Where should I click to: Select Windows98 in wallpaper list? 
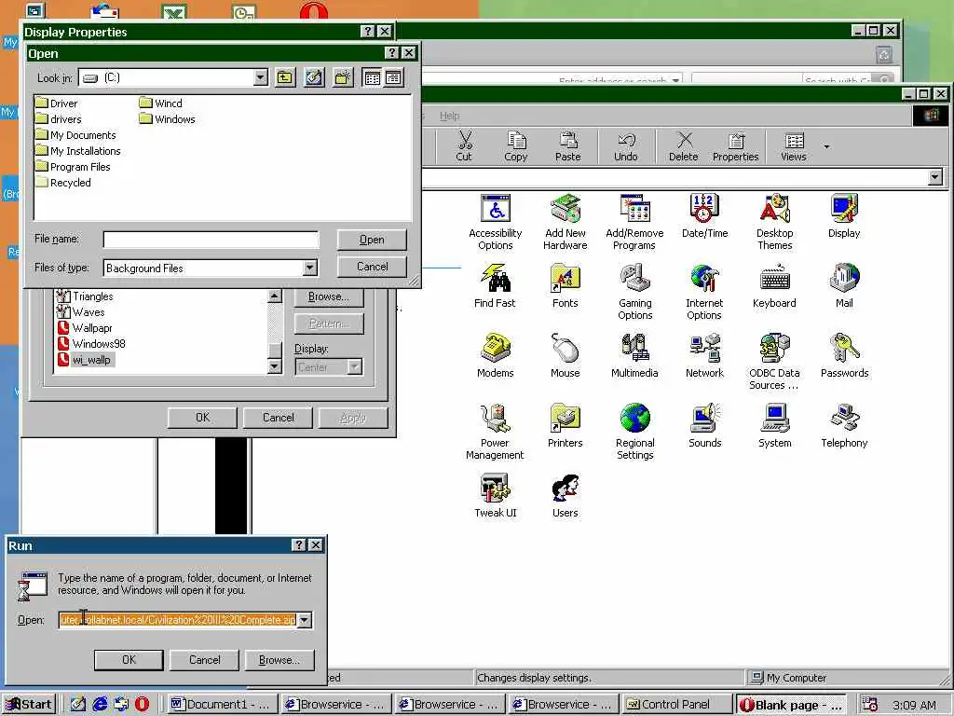pos(92,344)
